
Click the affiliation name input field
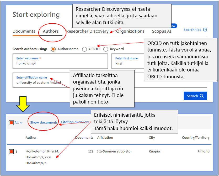coord(41,80)
